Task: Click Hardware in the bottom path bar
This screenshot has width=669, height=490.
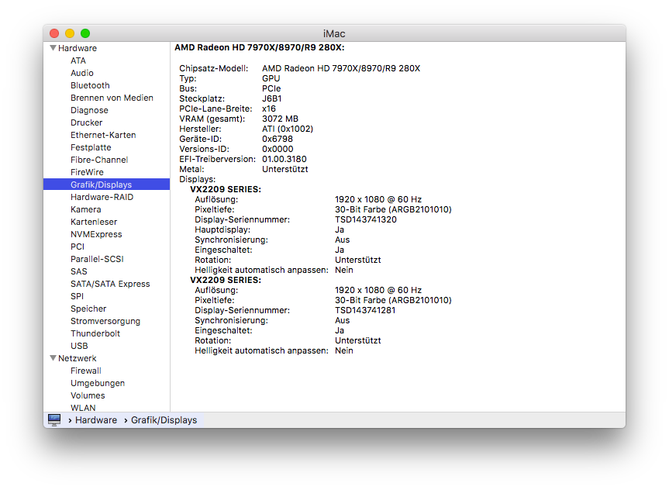Action: [x=96, y=420]
